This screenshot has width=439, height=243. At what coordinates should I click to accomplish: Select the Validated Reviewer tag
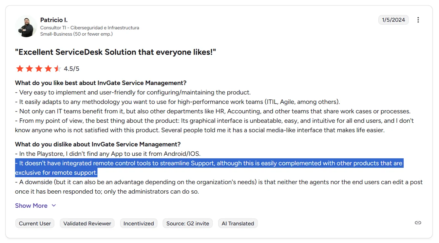click(87, 223)
